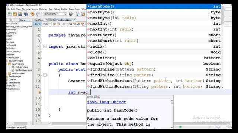
Task: Open the Team menu
Action: point(71,9)
